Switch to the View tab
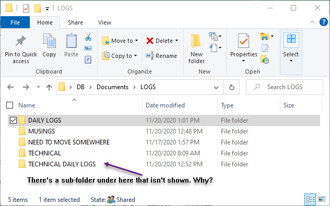330x206 pixels. click(104, 22)
